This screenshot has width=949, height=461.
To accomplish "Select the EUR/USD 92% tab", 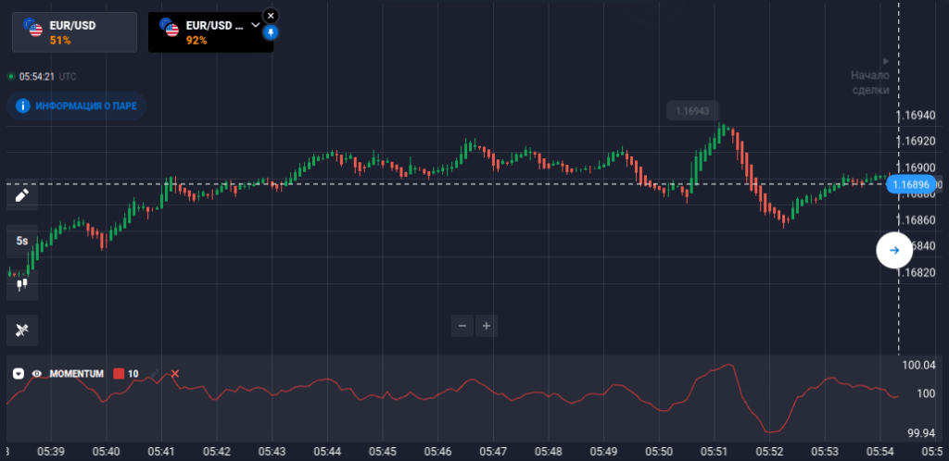I will tap(202, 32).
